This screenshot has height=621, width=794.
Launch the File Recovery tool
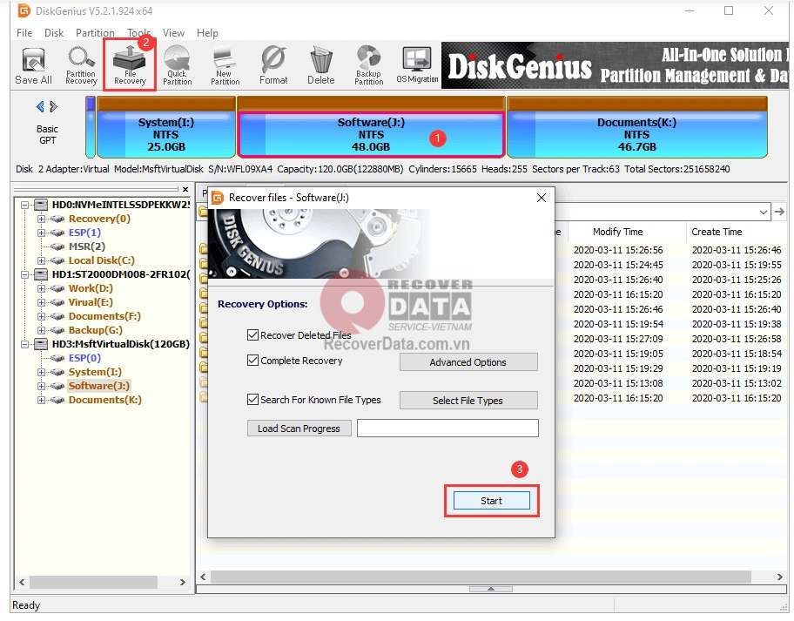(x=130, y=66)
